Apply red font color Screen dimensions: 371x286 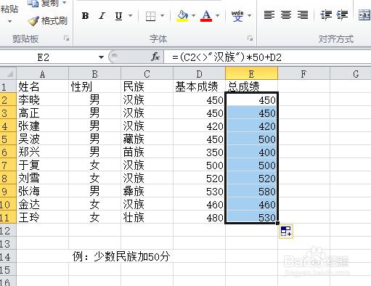206,16
